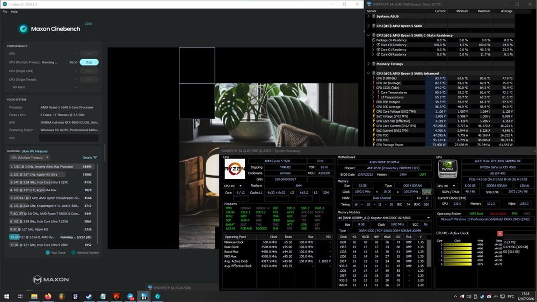Image resolution: width=537 pixels, height=302 pixels.
Task: Open volume control in system tray
Action: pos(468,297)
